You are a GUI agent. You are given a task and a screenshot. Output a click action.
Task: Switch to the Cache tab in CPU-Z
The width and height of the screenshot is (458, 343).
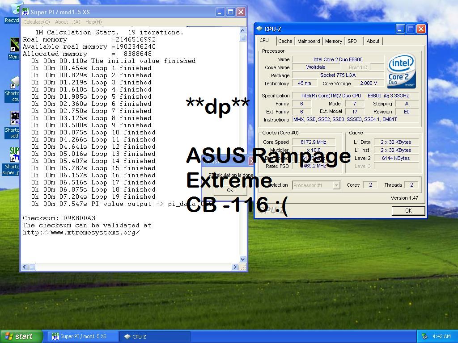[285, 41]
